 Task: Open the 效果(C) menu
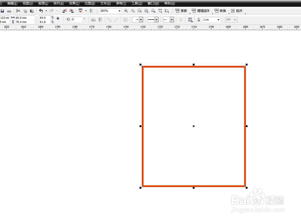pyautogui.click(x=74, y=3)
